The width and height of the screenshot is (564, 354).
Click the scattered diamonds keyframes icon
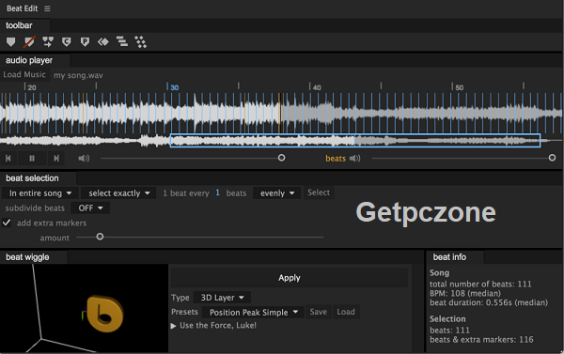click(x=141, y=42)
